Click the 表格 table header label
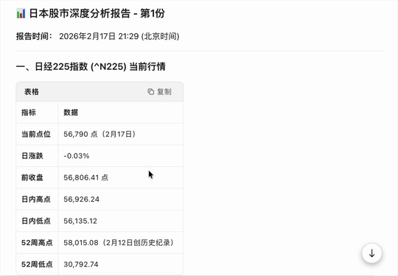This screenshot has height=276, width=398. point(32,91)
